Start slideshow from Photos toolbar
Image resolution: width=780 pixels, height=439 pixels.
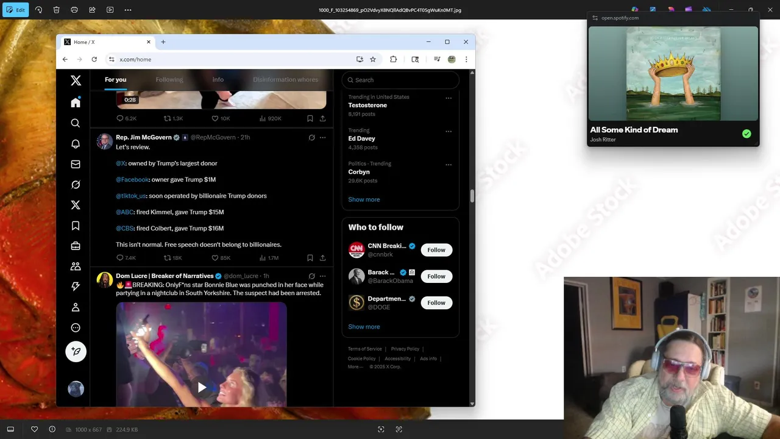(x=110, y=10)
